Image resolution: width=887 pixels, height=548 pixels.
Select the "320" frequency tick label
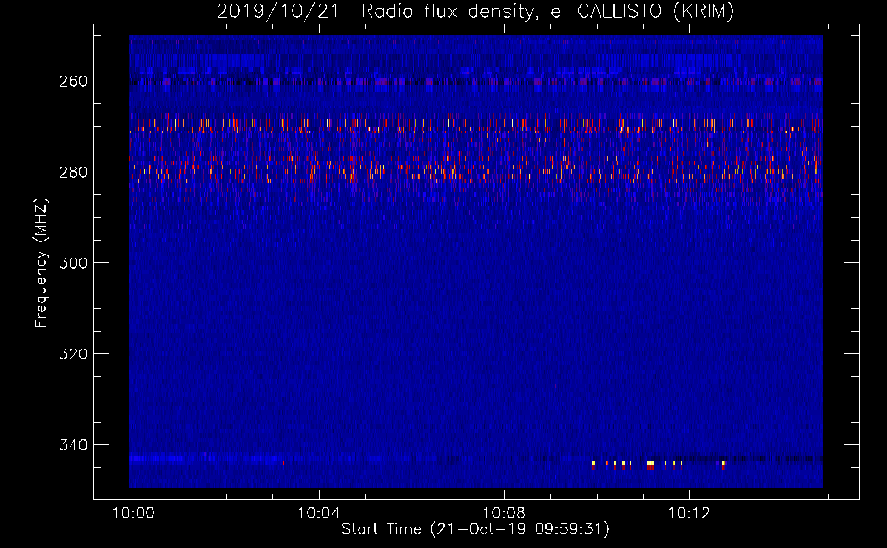73,354
